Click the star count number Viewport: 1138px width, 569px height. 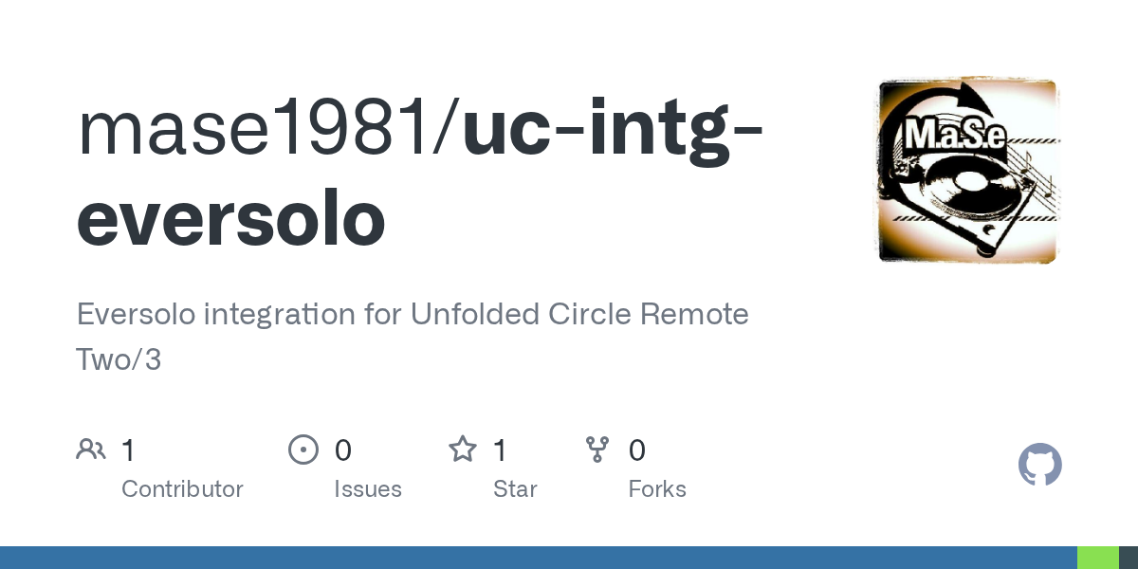(501, 450)
